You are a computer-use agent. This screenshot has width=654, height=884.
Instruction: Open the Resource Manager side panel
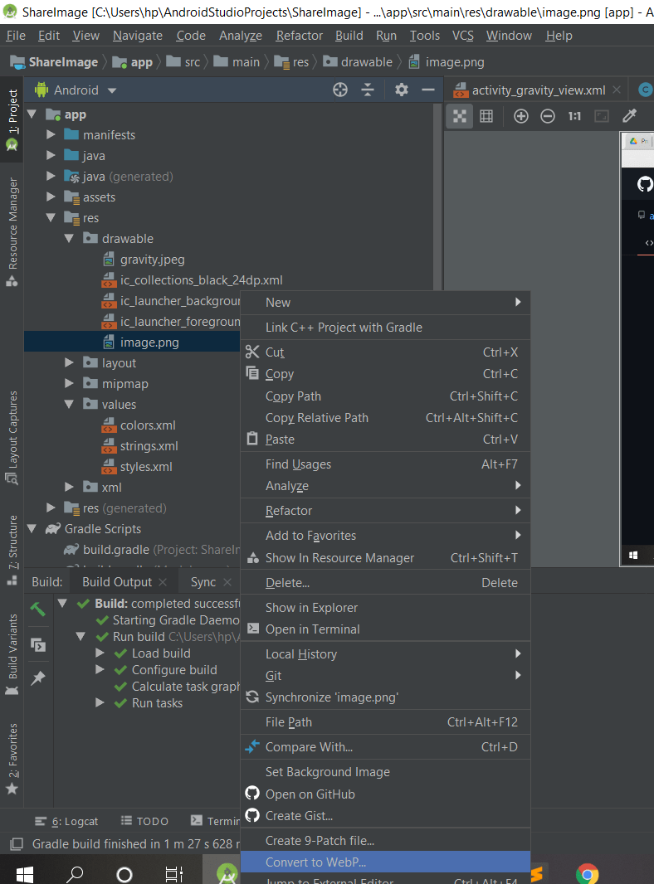[12, 233]
